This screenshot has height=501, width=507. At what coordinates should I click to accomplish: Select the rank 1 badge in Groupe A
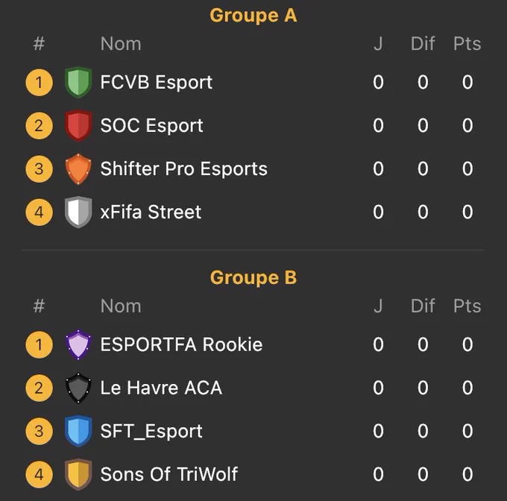[39, 82]
